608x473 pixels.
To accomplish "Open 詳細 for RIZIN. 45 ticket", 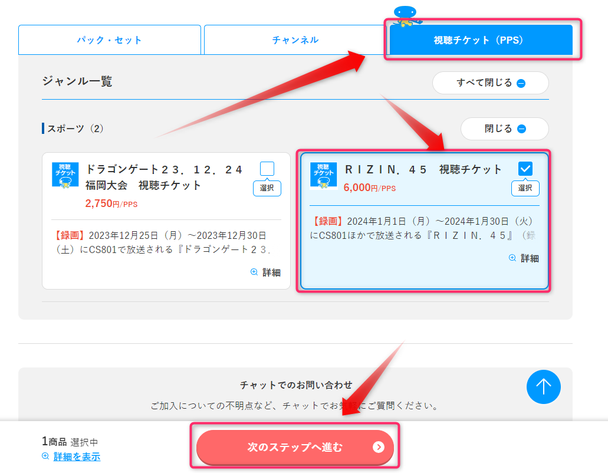I will 524,258.
